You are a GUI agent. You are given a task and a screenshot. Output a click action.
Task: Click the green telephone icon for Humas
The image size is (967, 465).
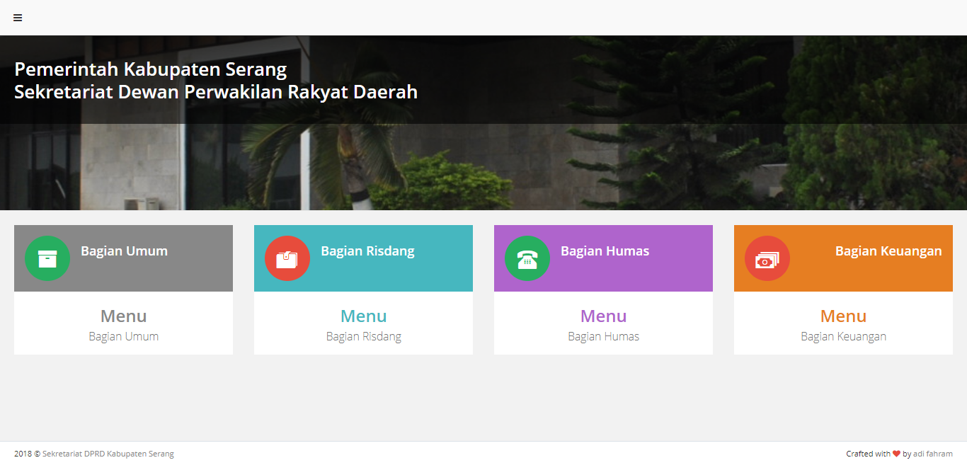coord(527,258)
